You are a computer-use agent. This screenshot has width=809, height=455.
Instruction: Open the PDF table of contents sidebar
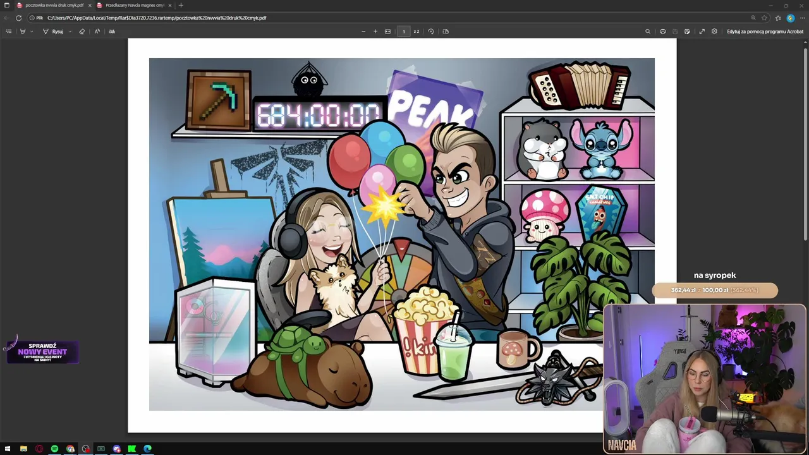click(8, 32)
